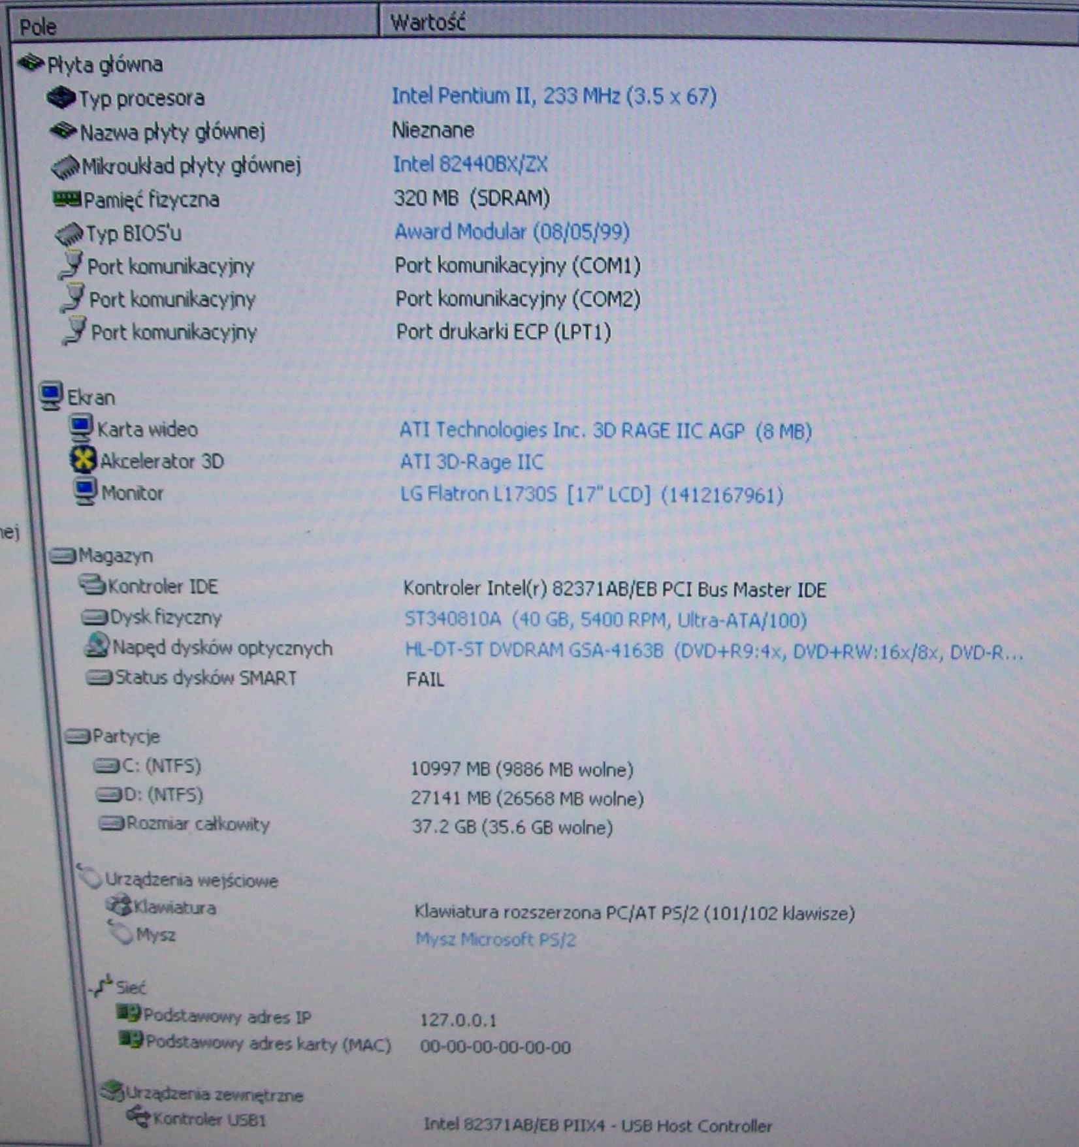Screen dimensions: 1079x1147
Task: Click the Podstawowy adres IP icon
Action: [x=129, y=1014]
